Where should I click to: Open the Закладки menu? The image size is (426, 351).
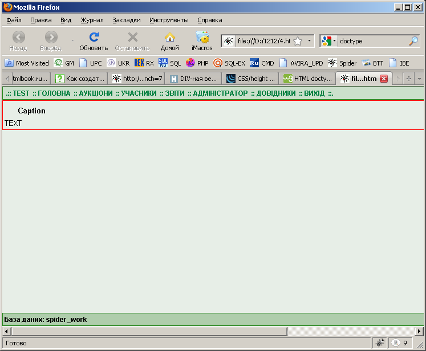pyautogui.click(x=126, y=20)
